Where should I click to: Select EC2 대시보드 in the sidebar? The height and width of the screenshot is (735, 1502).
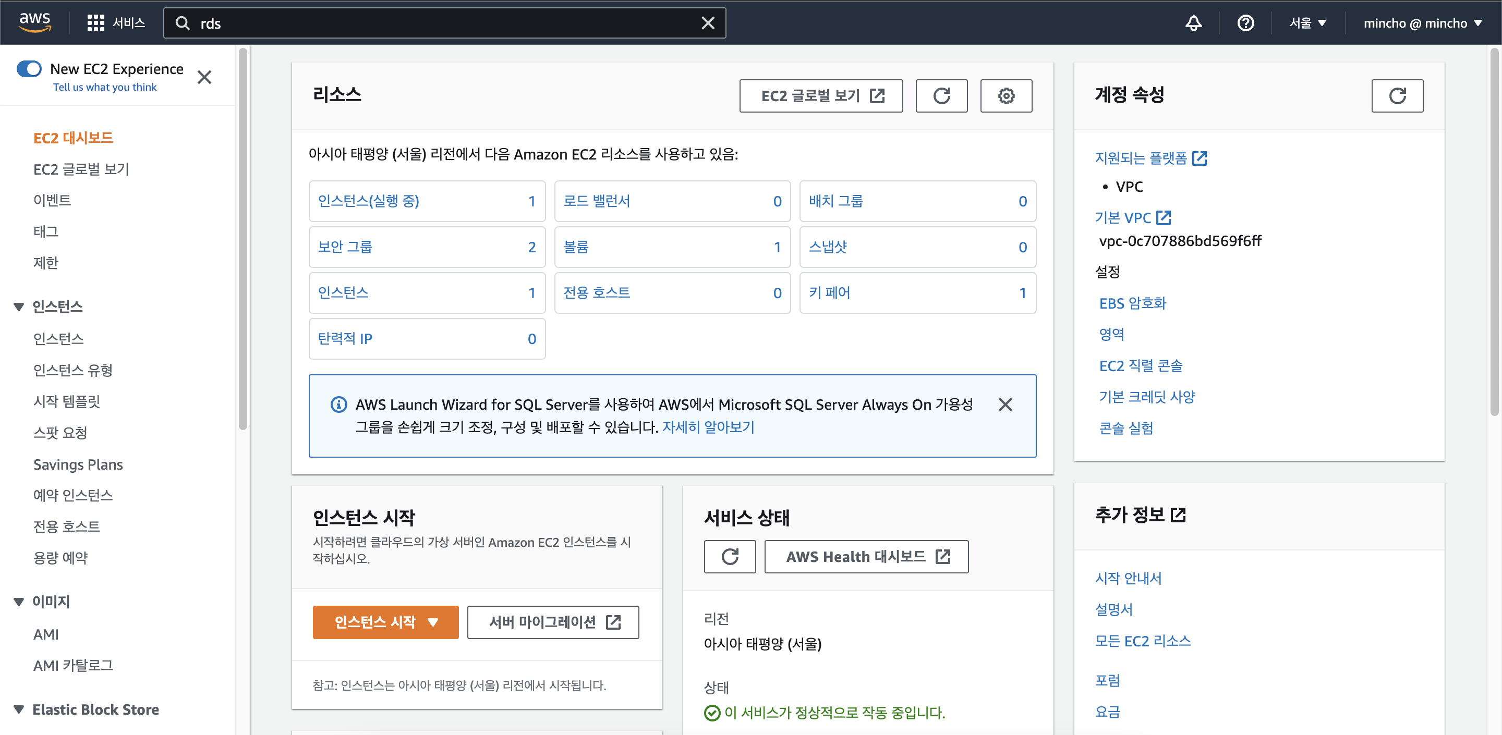pos(73,138)
